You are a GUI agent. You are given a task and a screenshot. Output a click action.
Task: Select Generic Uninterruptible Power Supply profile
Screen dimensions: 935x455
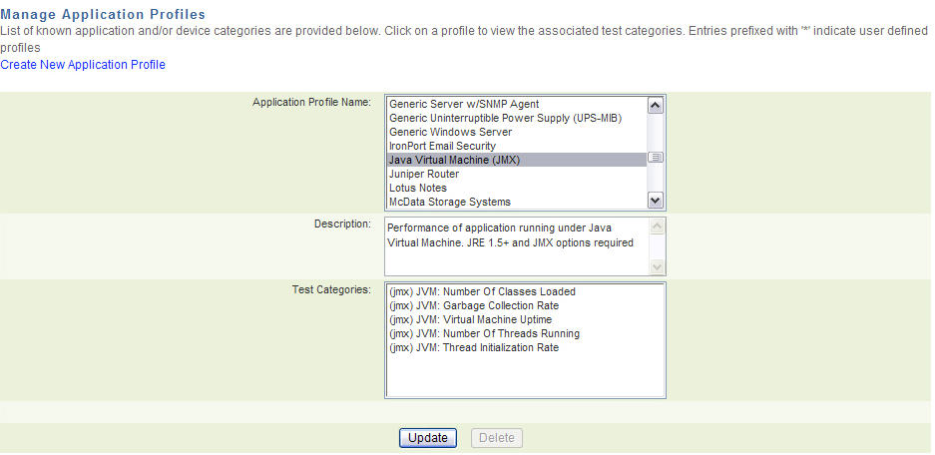(505, 118)
